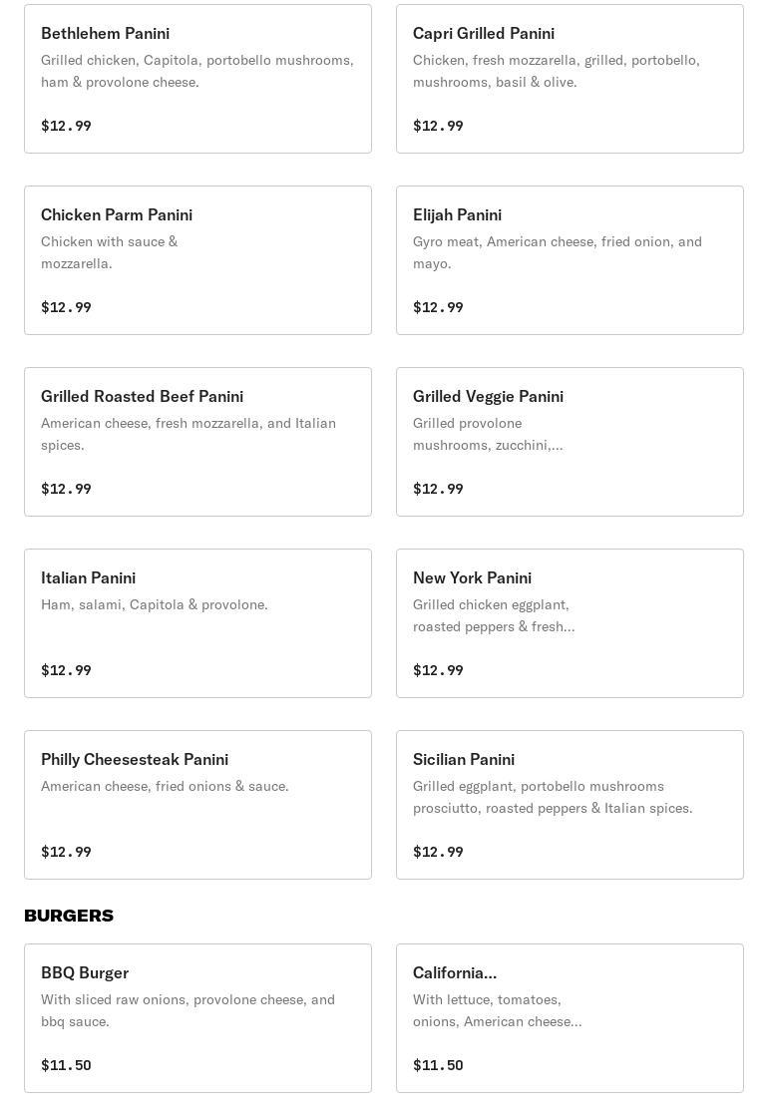
Task: Open the New York Panini item
Action: 570,623
